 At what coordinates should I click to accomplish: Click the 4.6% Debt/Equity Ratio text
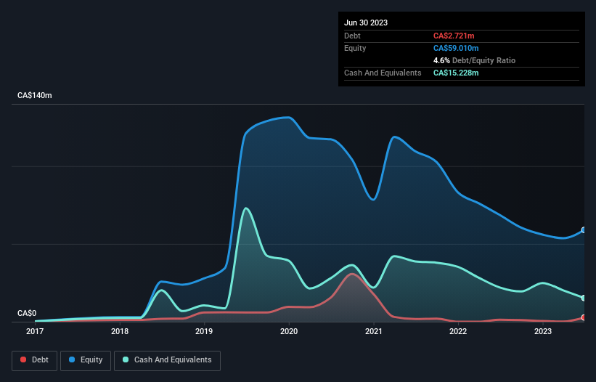point(474,60)
